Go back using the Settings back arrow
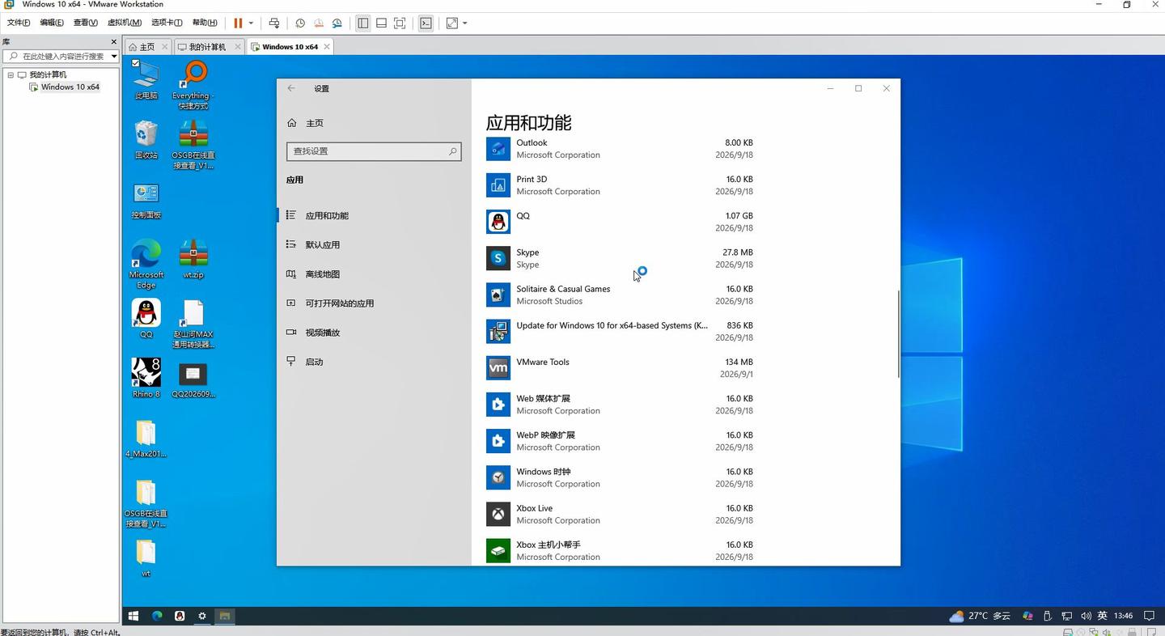 pyautogui.click(x=291, y=88)
